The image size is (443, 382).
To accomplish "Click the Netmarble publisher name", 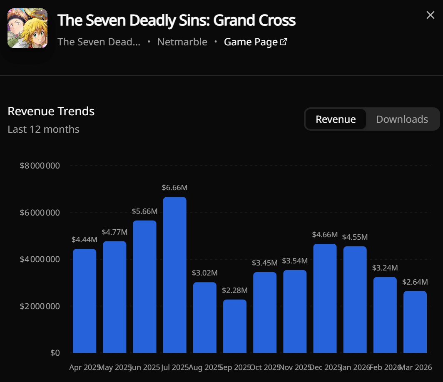I will click(x=182, y=42).
